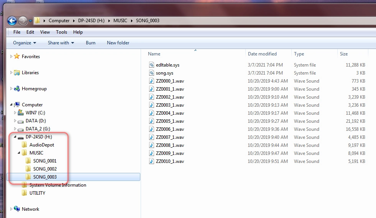Select SONG_0002 folder in the tree
This screenshot has width=376, height=218.
coord(44,169)
